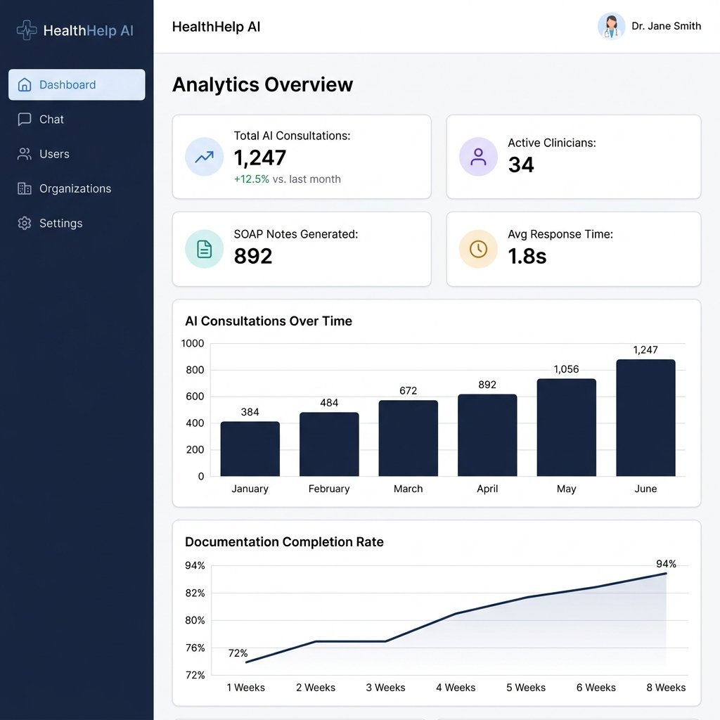Screen dimensions: 720x720
Task: Click the 94% end point label on line chart
Action: pyautogui.click(x=666, y=564)
